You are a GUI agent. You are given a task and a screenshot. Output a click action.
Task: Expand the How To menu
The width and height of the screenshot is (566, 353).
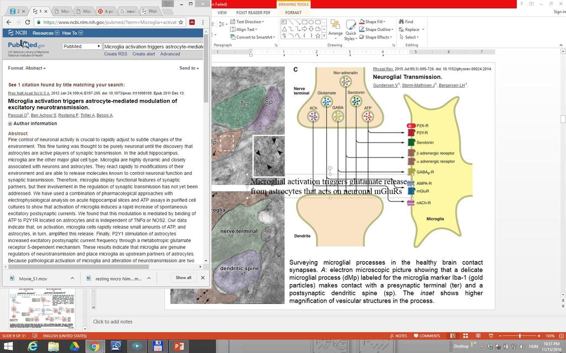tap(72, 33)
